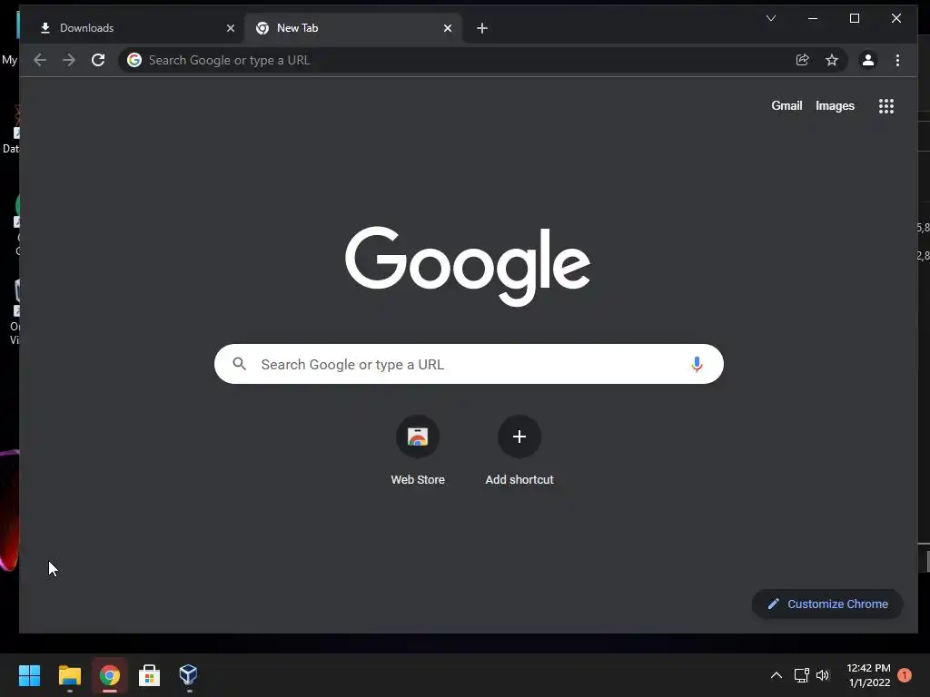Screen dimensions: 930x697
Task: Open File Explorer from the taskbar
Action: coord(69,675)
